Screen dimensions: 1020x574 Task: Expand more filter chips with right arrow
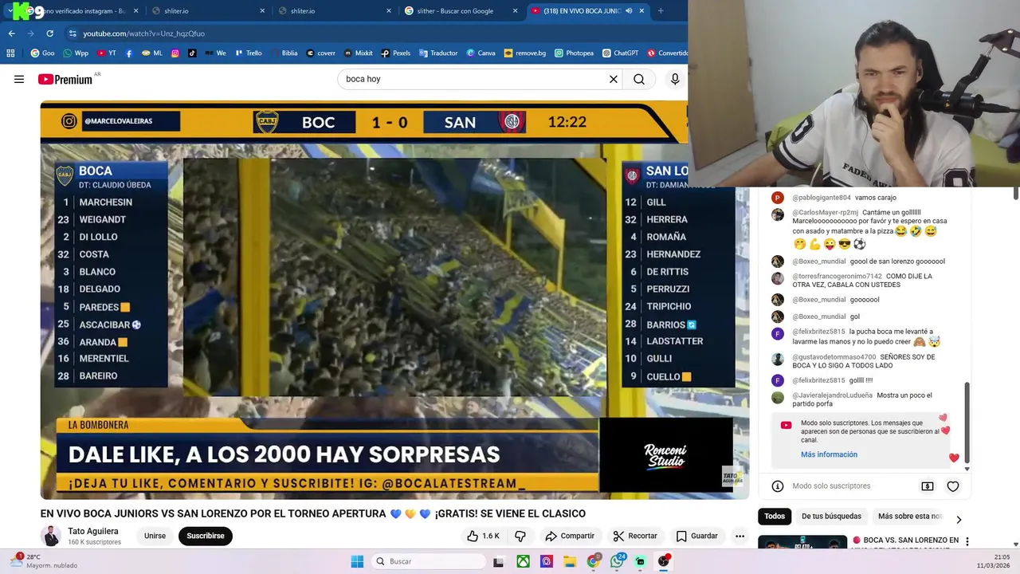959,519
